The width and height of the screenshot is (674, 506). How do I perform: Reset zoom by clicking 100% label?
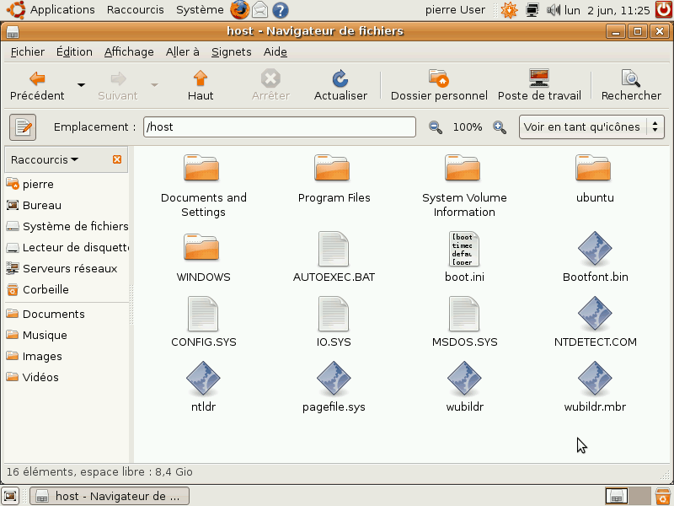(468, 127)
